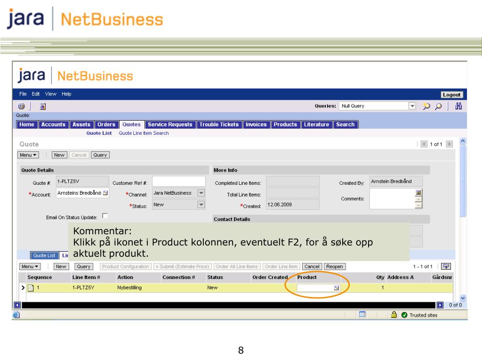Open Quote Line Item Search link
482x362 pixels.
144,133
